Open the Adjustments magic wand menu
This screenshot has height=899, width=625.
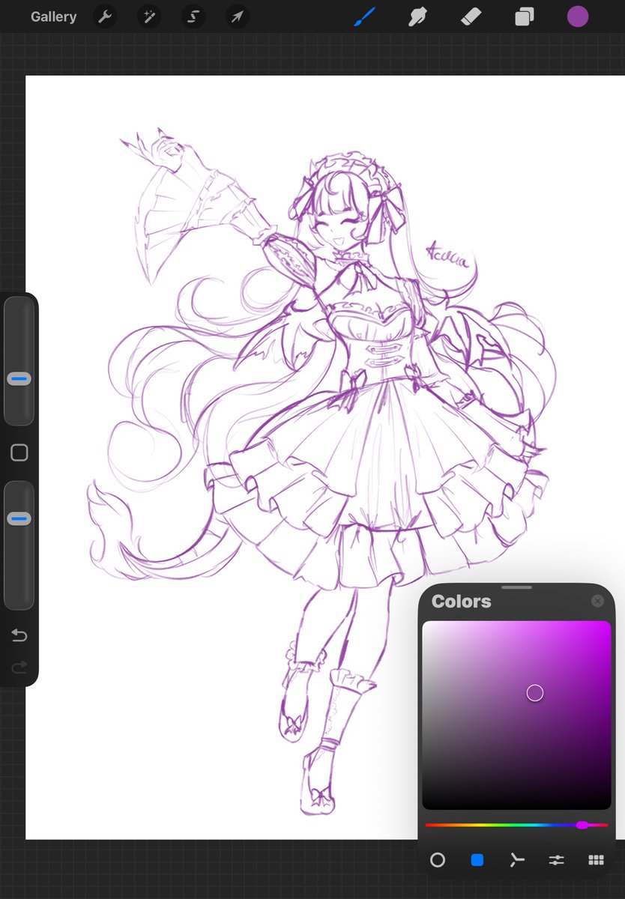tap(149, 16)
